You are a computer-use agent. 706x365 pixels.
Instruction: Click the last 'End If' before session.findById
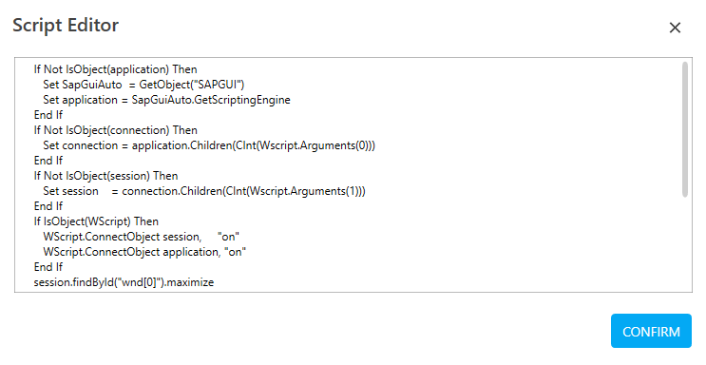pos(48,267)
